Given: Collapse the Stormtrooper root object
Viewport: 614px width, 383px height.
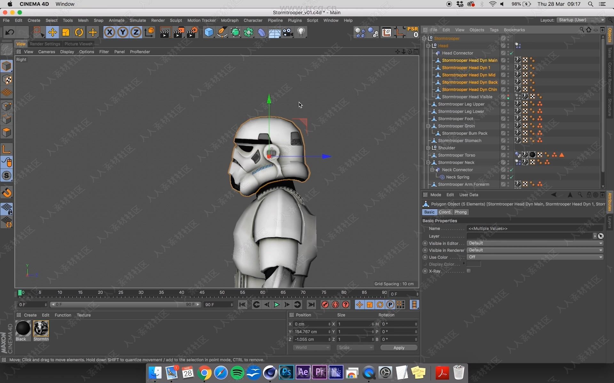Looking at the screenshot, I should [424, 38].
